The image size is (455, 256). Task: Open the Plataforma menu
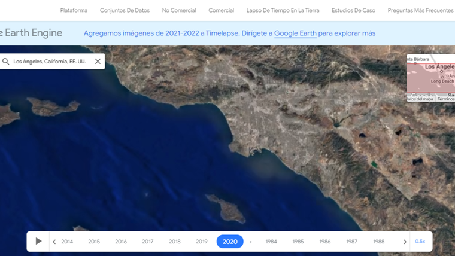[x=74, y=10]
